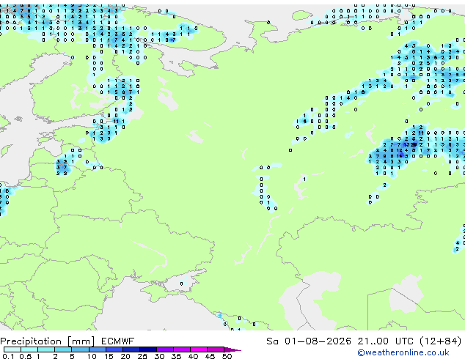Click the 'Sa' weekday abbreviation

(x=272, y=341)
